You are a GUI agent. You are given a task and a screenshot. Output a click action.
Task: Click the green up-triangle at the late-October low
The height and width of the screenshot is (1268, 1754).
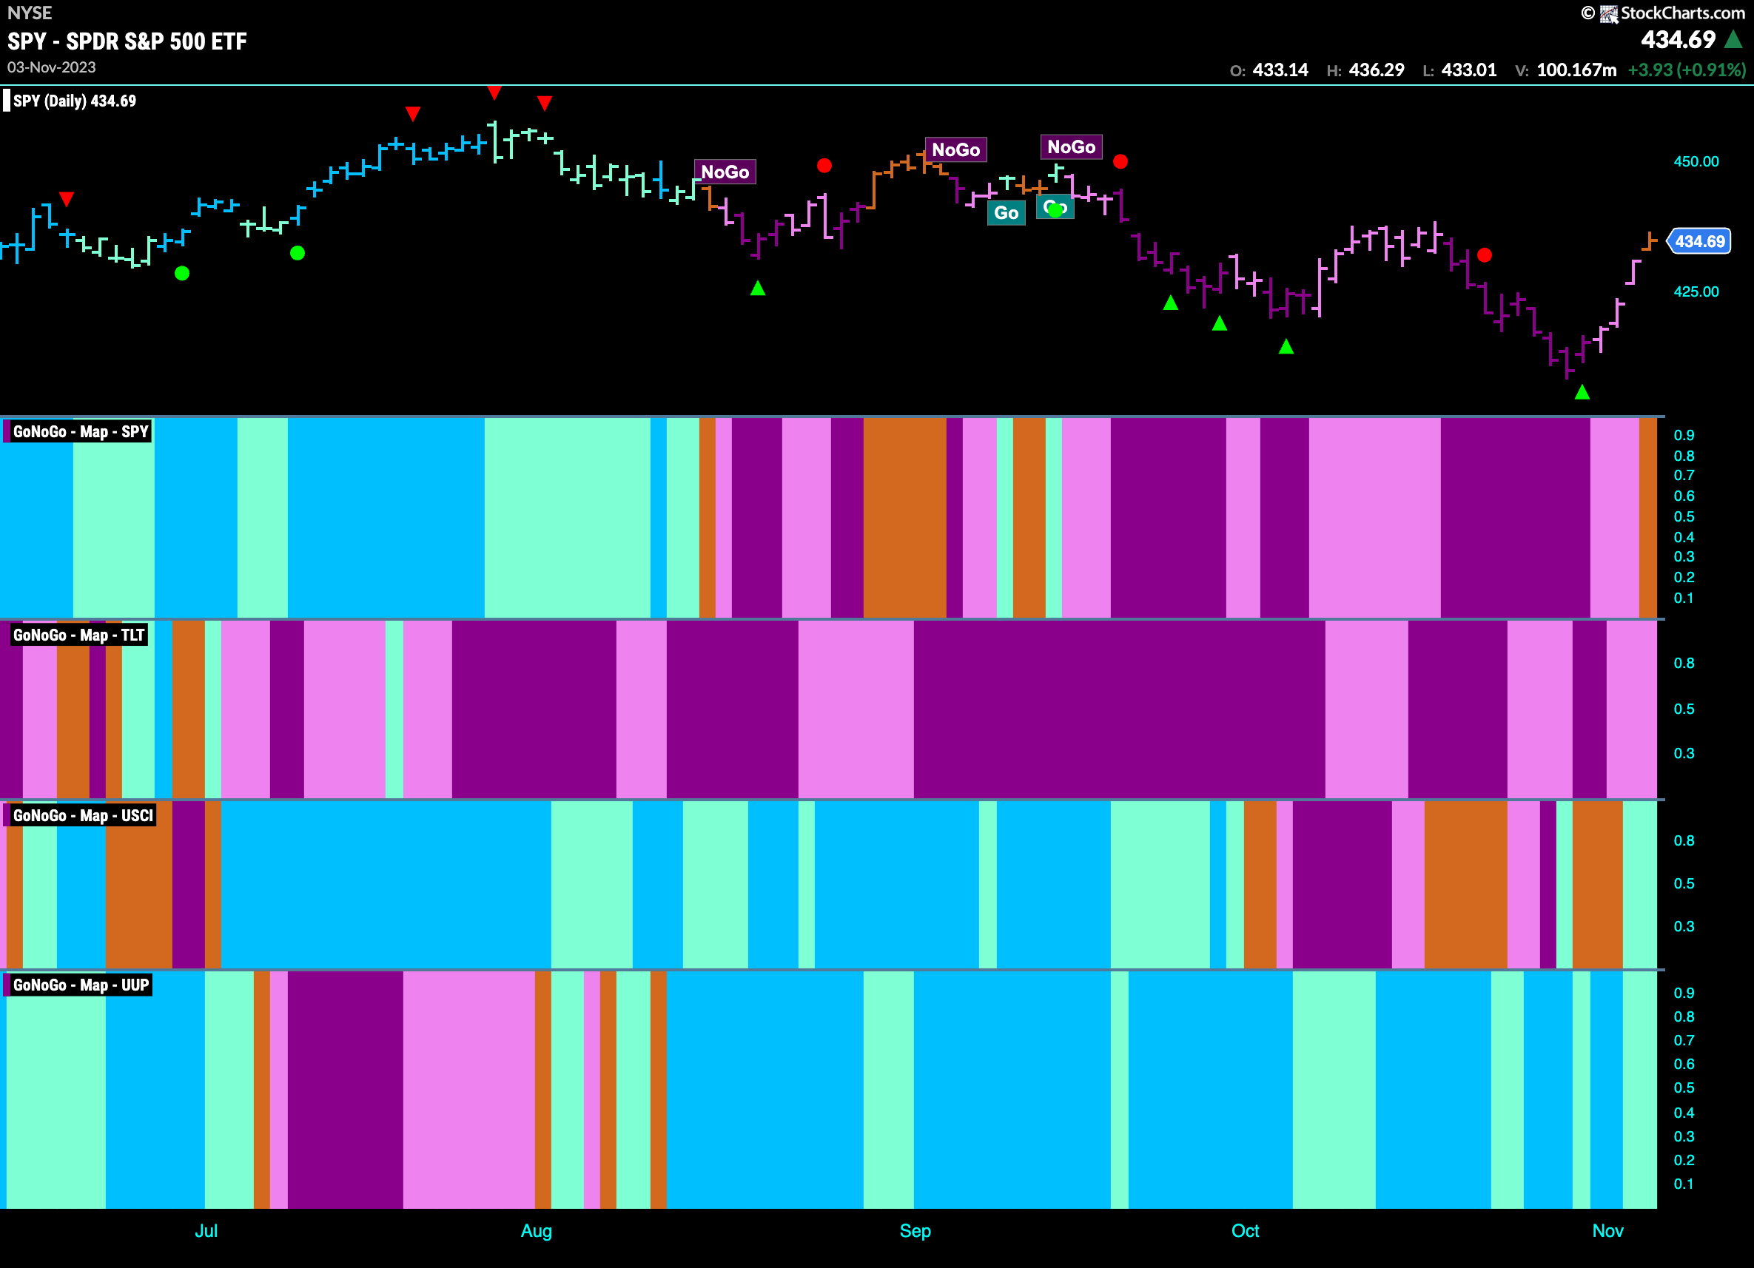coord(1582,392)
